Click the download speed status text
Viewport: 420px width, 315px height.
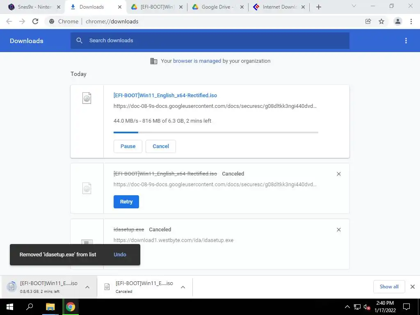[x=162, y=121]
